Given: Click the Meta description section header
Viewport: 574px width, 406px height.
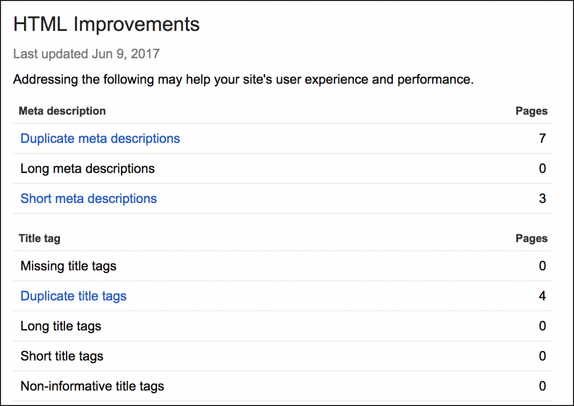Looking at the screenshot, I should click(x=62, y=111).
